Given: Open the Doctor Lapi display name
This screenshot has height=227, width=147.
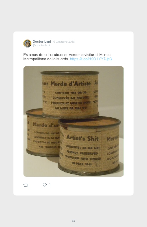Looking at the screenshot, I should tap(42, 42).
